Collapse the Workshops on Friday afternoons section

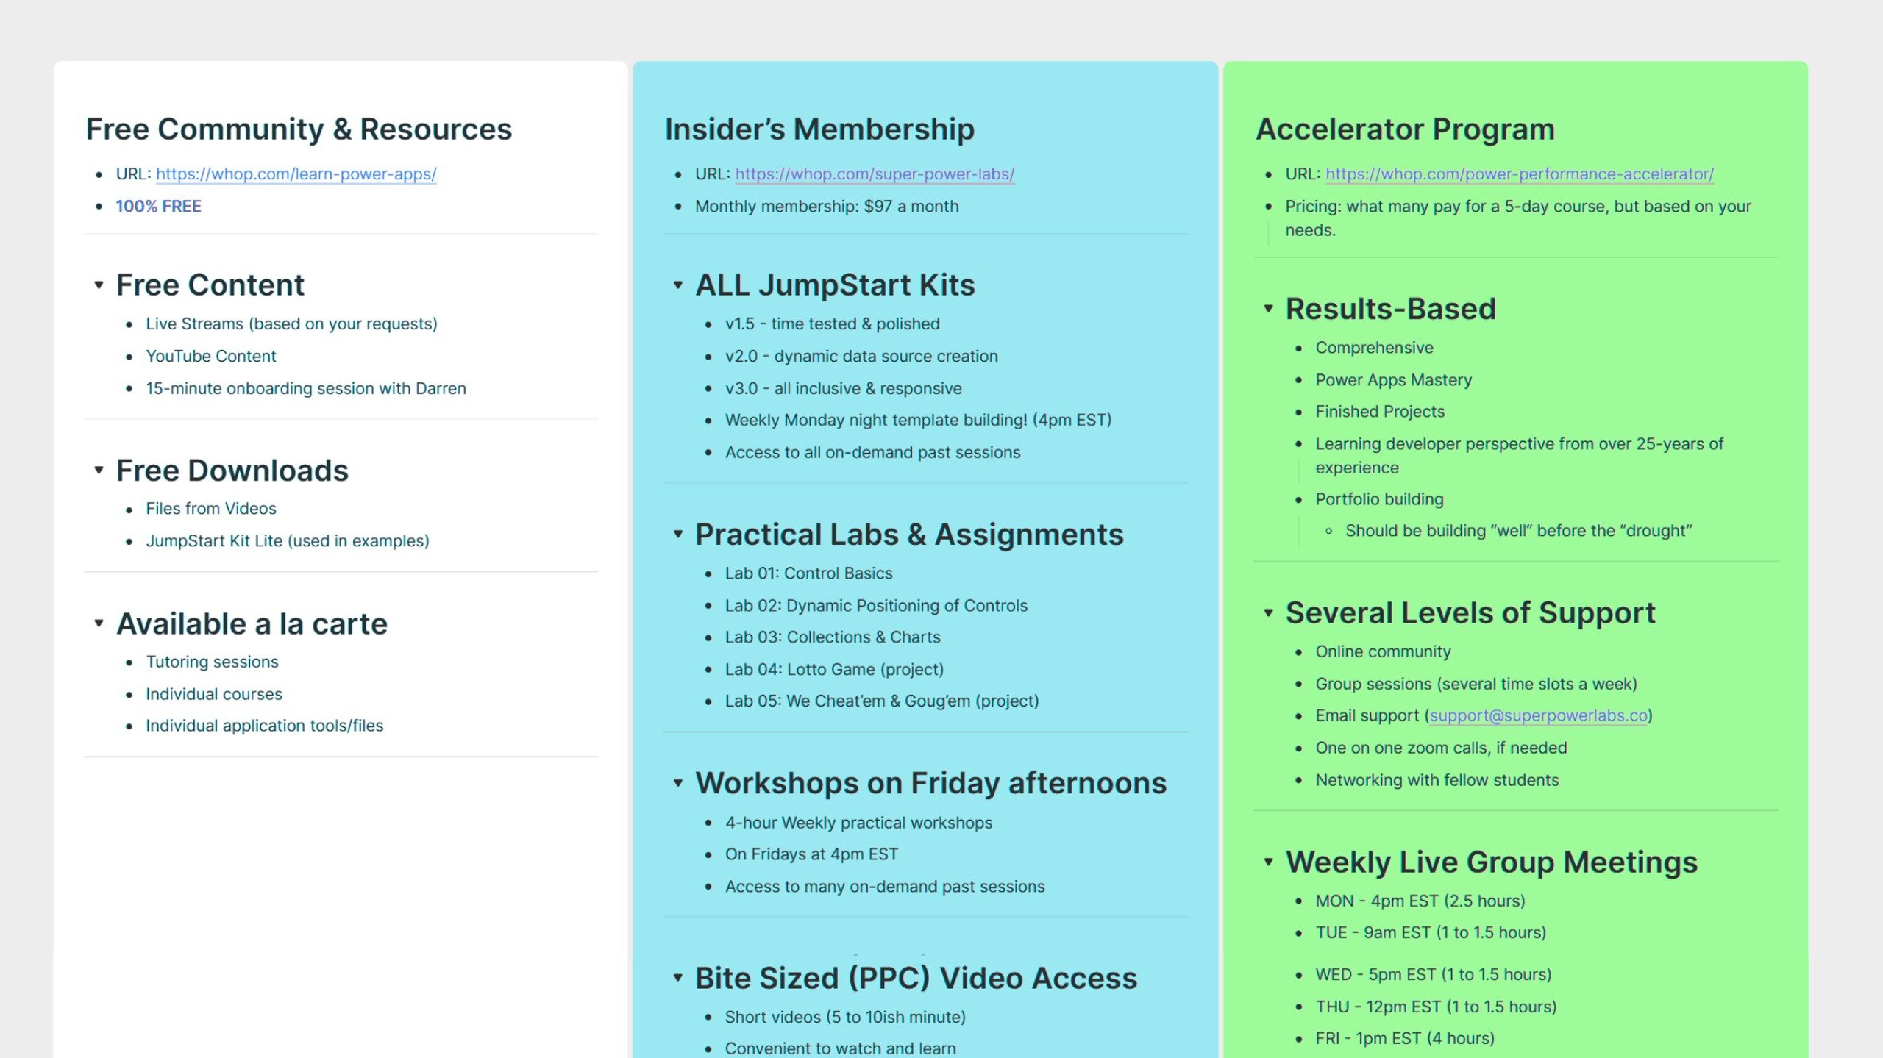(x=677, y=782)
